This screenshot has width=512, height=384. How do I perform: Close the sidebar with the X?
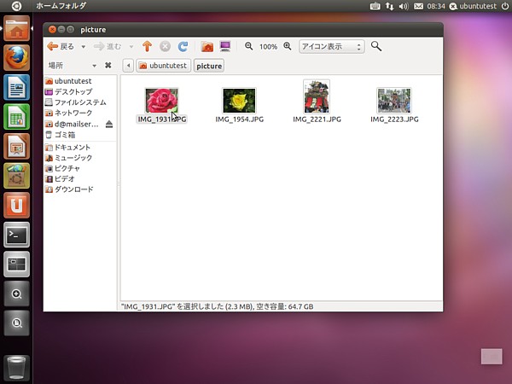pyautogui.click(x=108, y=66)
